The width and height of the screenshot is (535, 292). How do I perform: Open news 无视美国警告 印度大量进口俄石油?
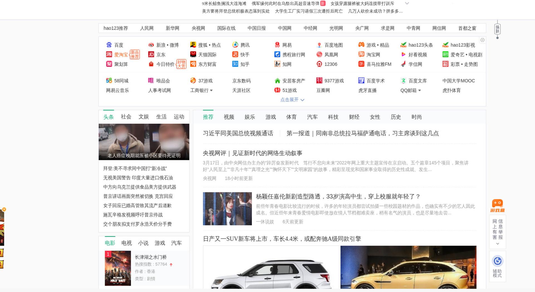(138, 178)
